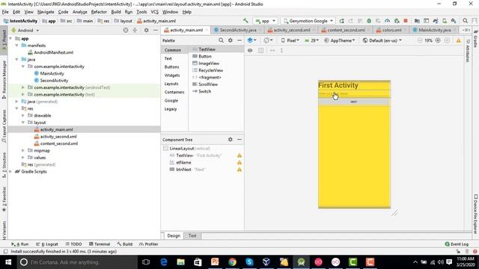
Task: Click the palette search magnifier icon
Action: click(221, 40)
